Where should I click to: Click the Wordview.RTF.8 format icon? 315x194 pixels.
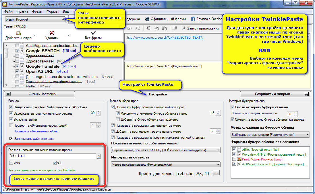(239, 154)
